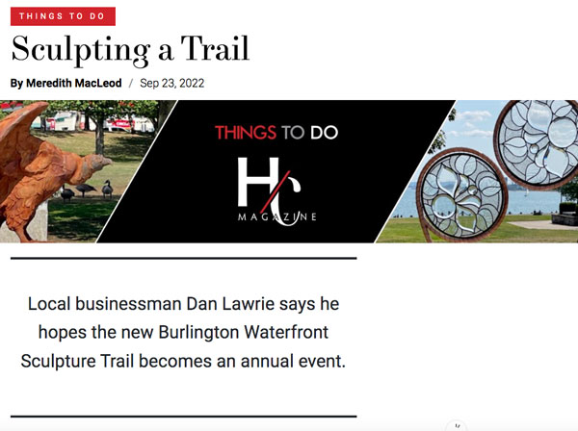
Task: Click the Sep 23, 2022 publish date
Action: click(x=172, y=83)
